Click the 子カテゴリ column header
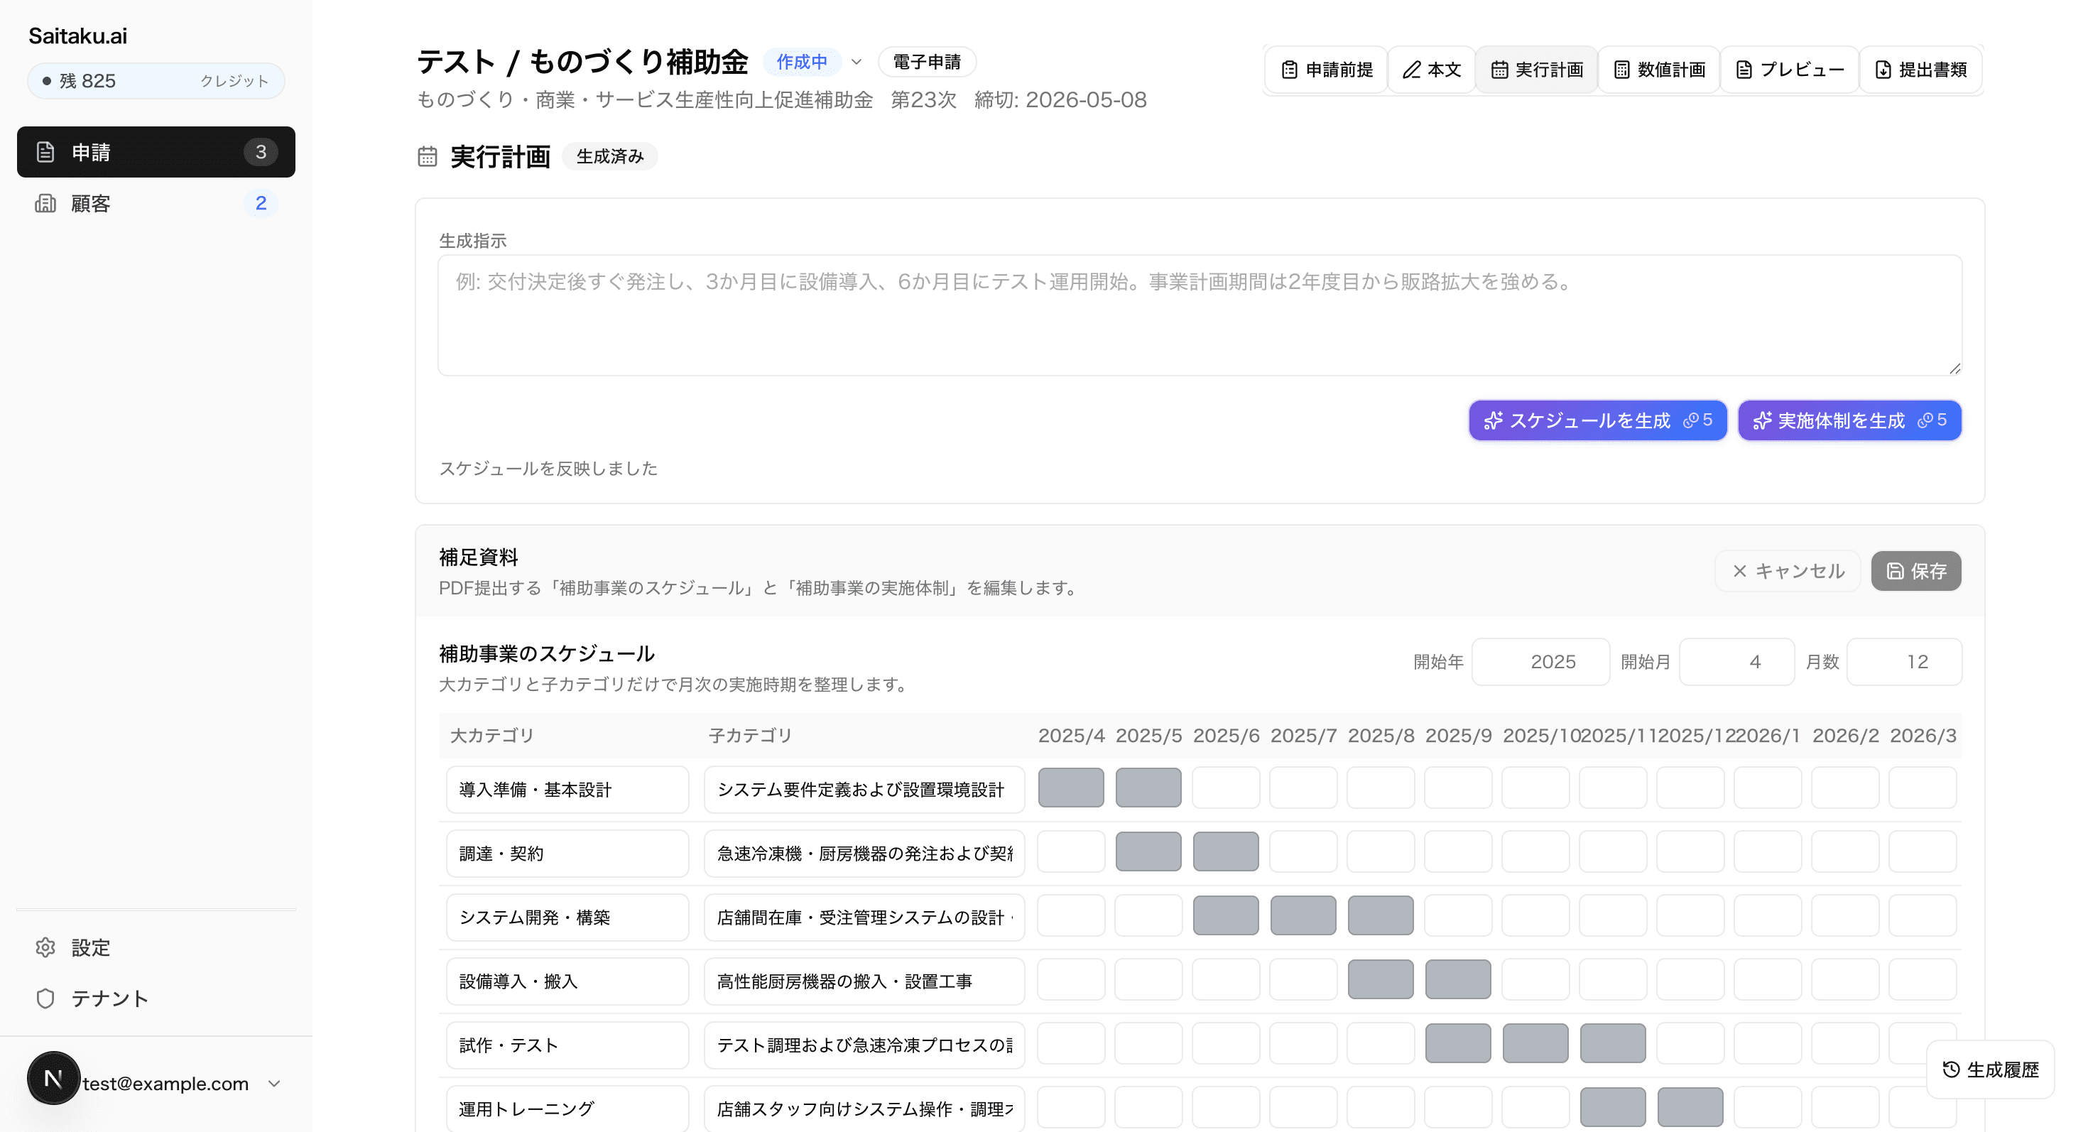The width and height of the screenshot is (2088, 1132). click(750, 736)
